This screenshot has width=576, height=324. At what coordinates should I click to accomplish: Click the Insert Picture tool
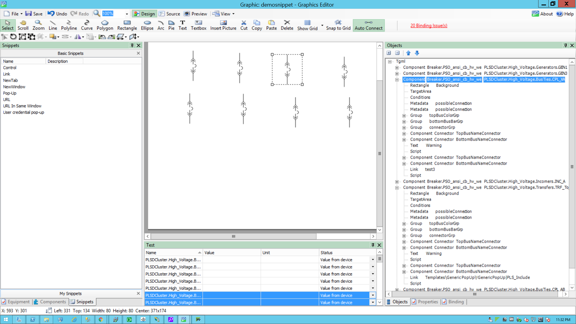[223, 25]
